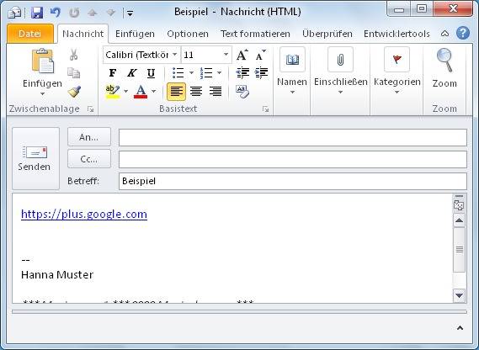Send the message with Senden button
The image size is (479, 350).
[x=35, y=158]
